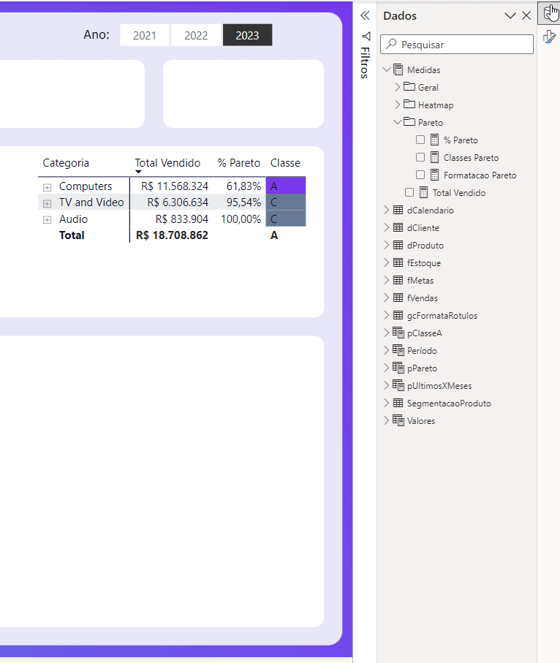The width and height of the screenshot is (560, 663).
Task: Check the Classes Pareto checkbox
Action: click(420, 157)
